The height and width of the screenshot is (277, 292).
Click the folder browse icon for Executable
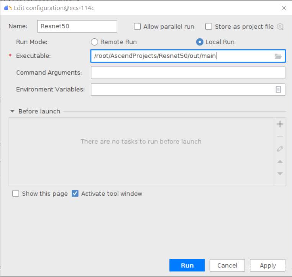point(278,56)
